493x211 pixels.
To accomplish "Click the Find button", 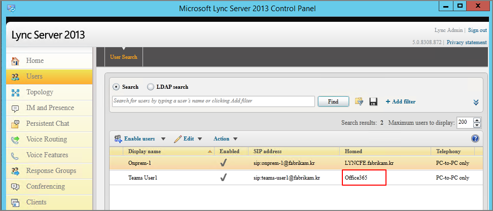I will 333,101.
